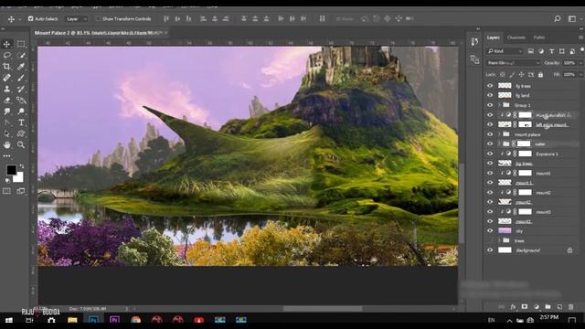Viewport: 585px width, 329px height.
Task: Click the Delete layer trash icon
Action: [570, 307]
